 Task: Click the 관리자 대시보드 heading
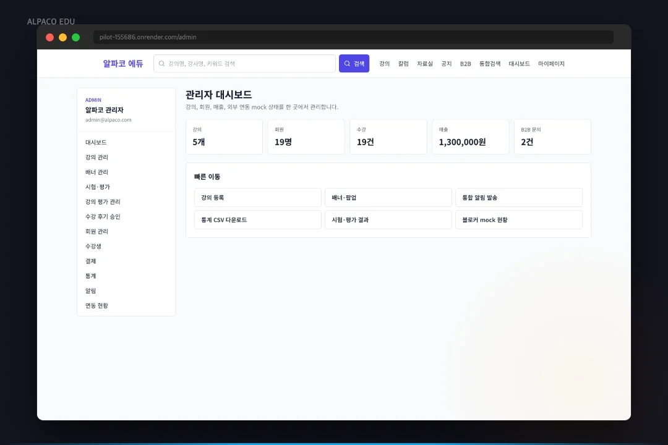[x=218, y=95]
